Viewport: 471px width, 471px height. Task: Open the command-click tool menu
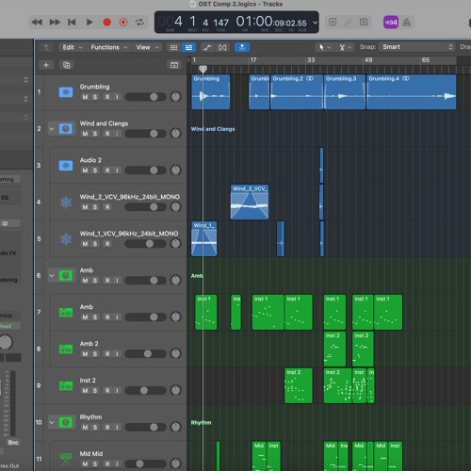pyautogui.click(x=345, y=47)
